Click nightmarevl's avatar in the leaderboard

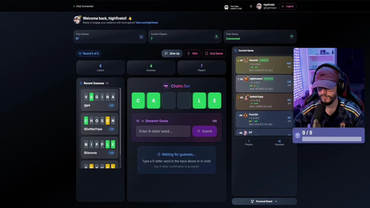click(x=246, y=79)
